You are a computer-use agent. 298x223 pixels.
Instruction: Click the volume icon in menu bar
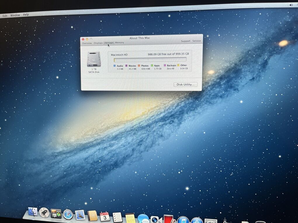[291, 5]
